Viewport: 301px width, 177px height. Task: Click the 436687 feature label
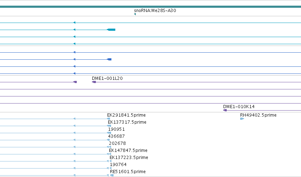[x=116, y=136]
